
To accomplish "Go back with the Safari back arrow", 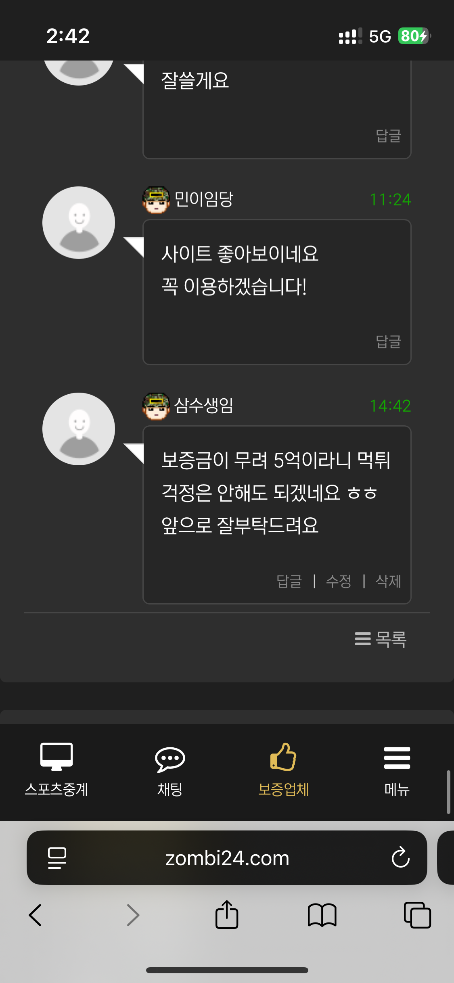I will 35,915.
